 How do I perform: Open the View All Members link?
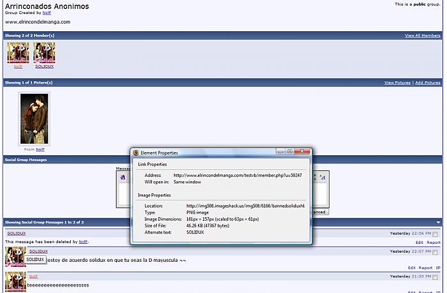(x=422, y=36)
